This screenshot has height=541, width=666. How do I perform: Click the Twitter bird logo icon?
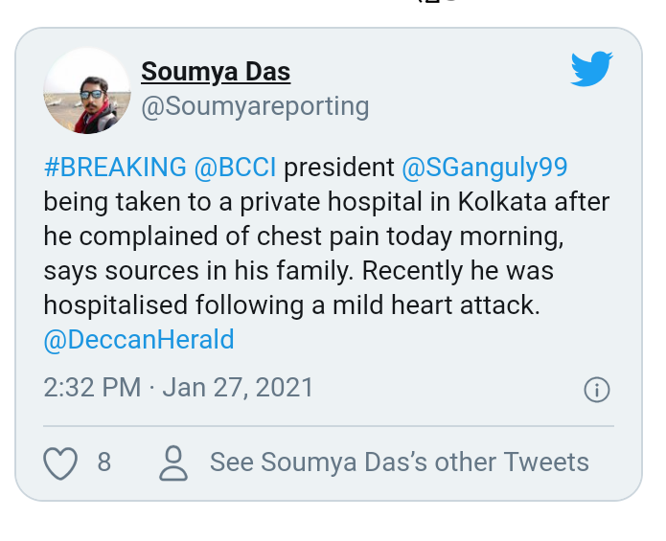[591, 69]
